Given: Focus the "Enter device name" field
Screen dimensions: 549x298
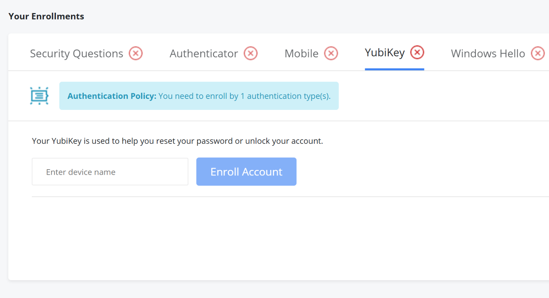Looking at the screenshot, I should click(x=110, y=172).
